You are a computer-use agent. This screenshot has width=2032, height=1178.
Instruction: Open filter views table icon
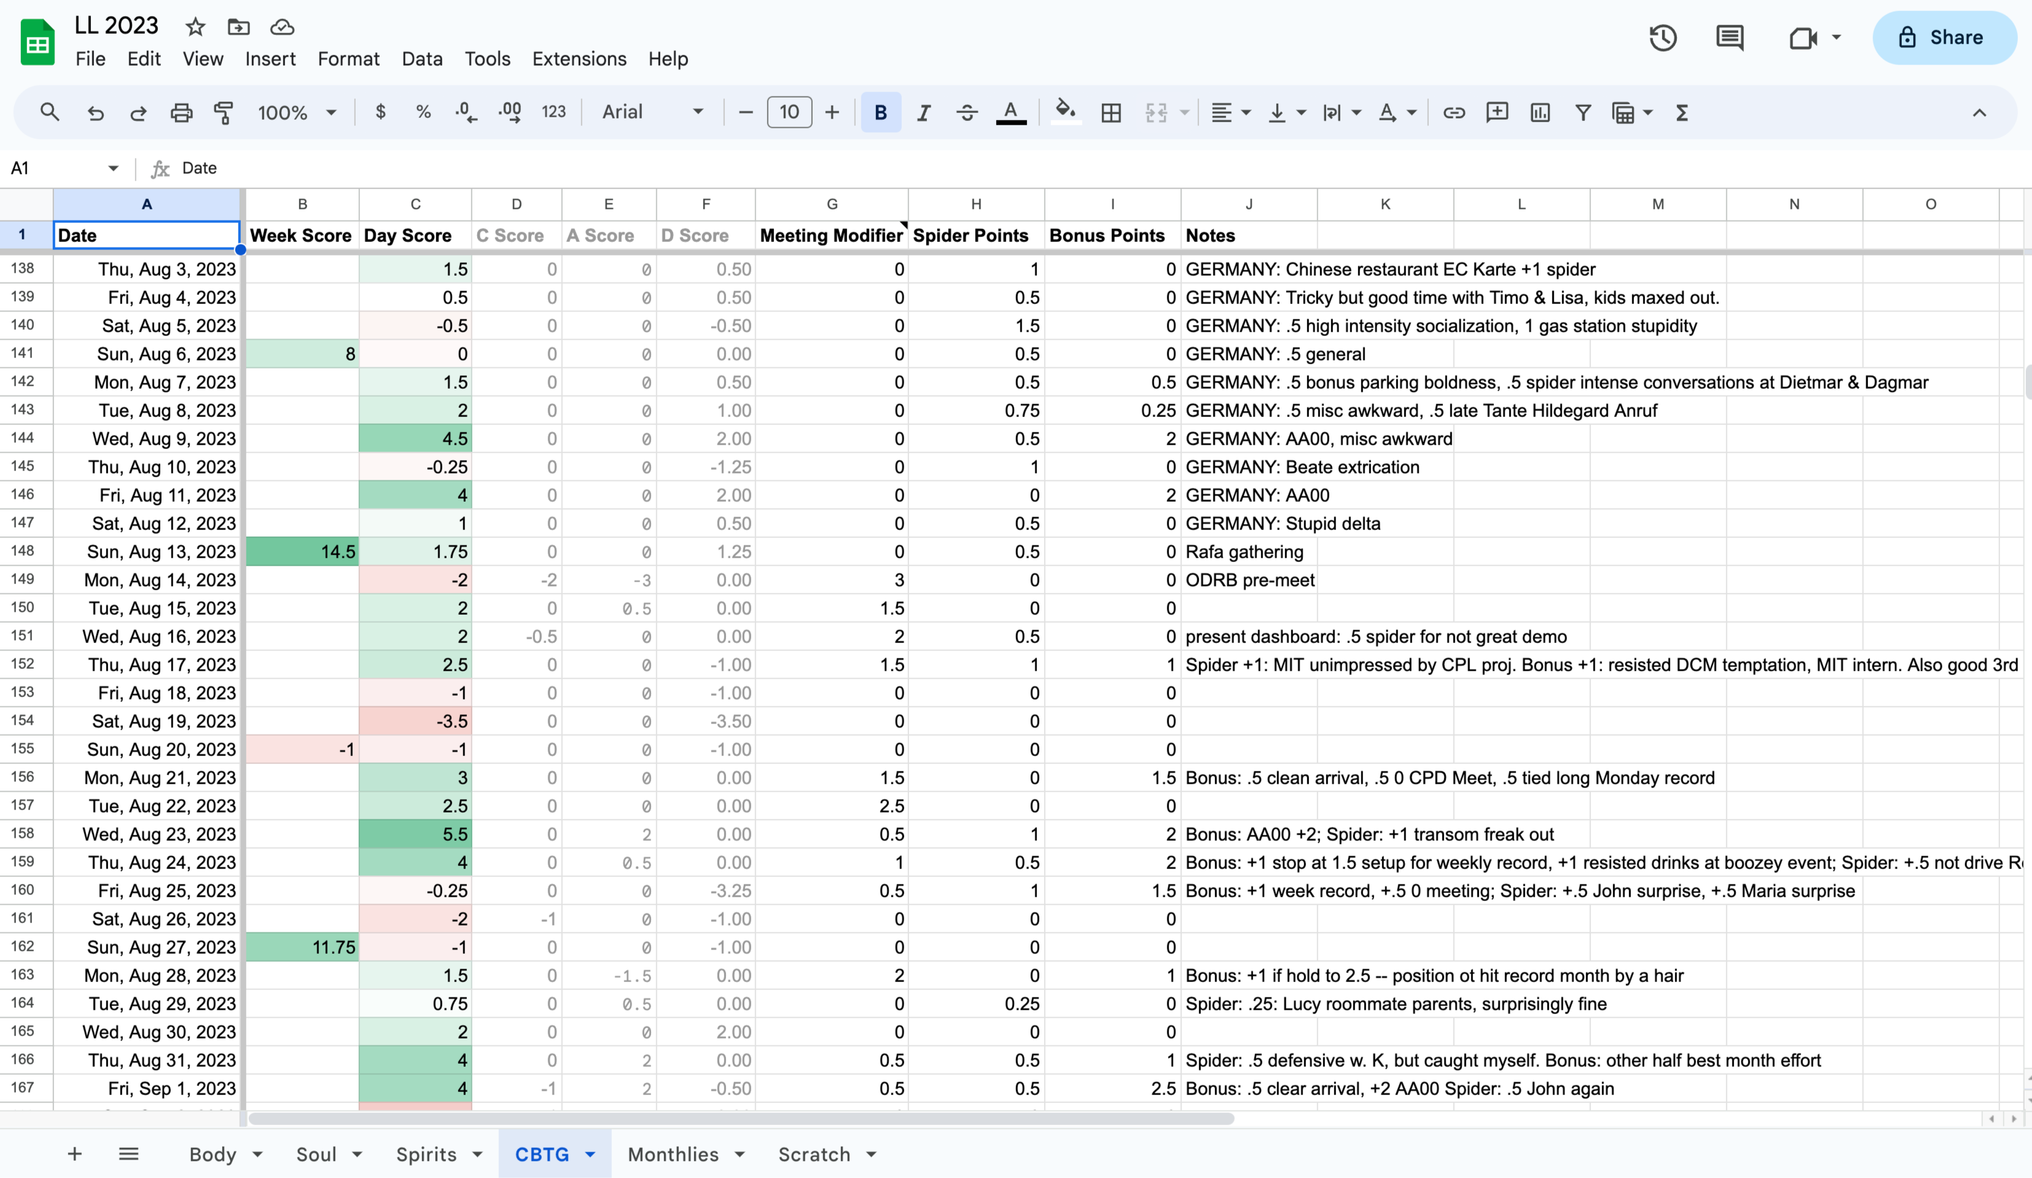[x=1623, y=112]
